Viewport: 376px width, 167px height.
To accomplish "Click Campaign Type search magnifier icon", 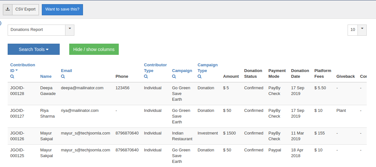I will (x=199, y=76).
